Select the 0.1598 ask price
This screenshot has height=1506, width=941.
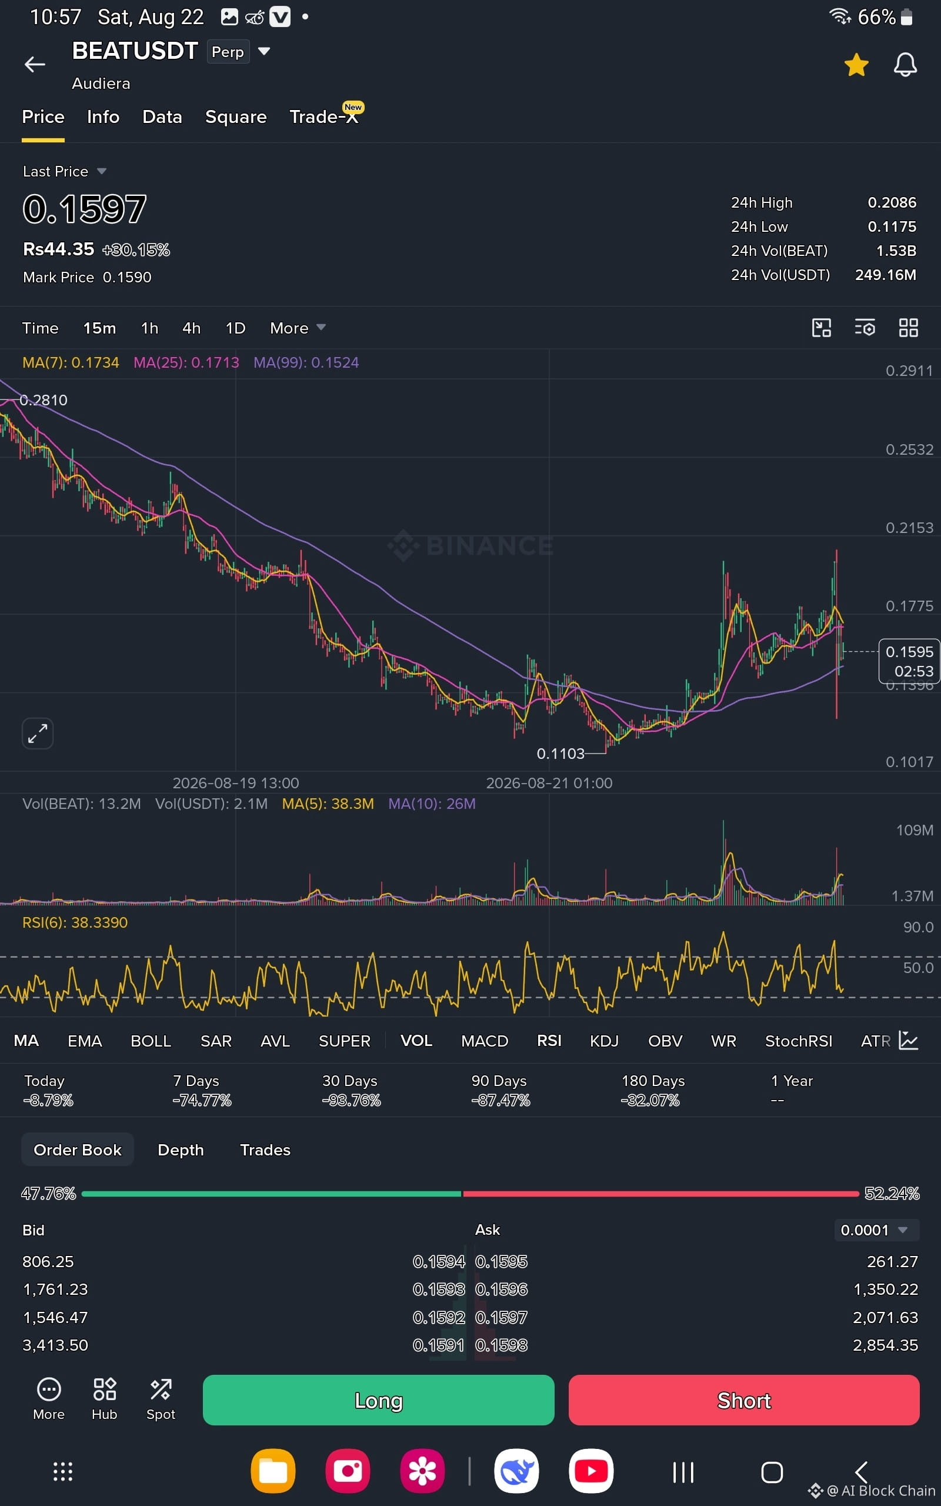pyautogui.click(x=502, y=1345)
